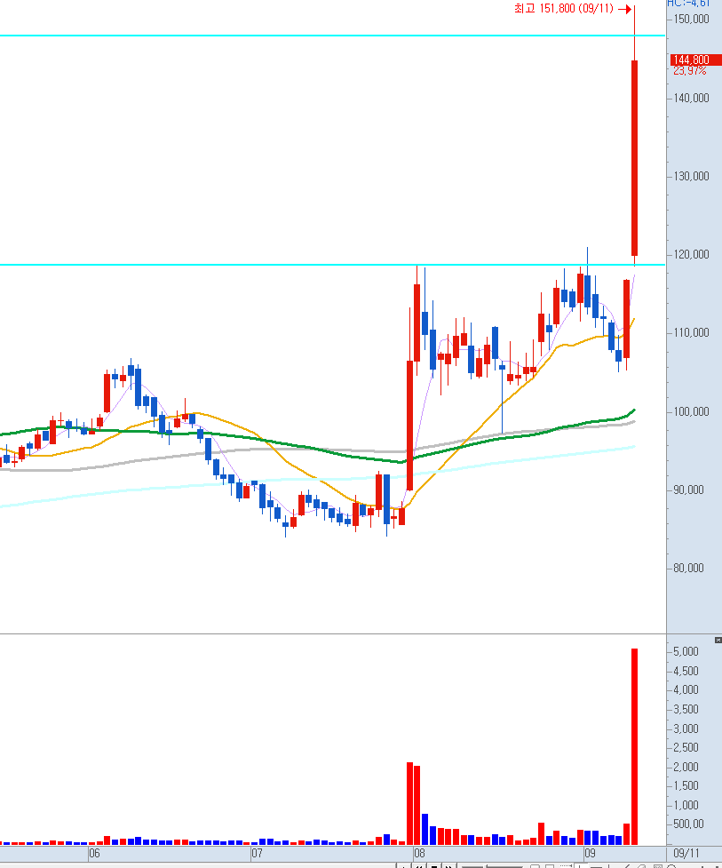
Task: Click the tallest red volume bar on 09/11
Action: click(635, 746)
